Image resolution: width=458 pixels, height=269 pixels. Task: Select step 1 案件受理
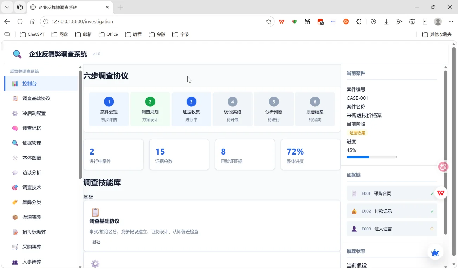click(x=109, y=109)
